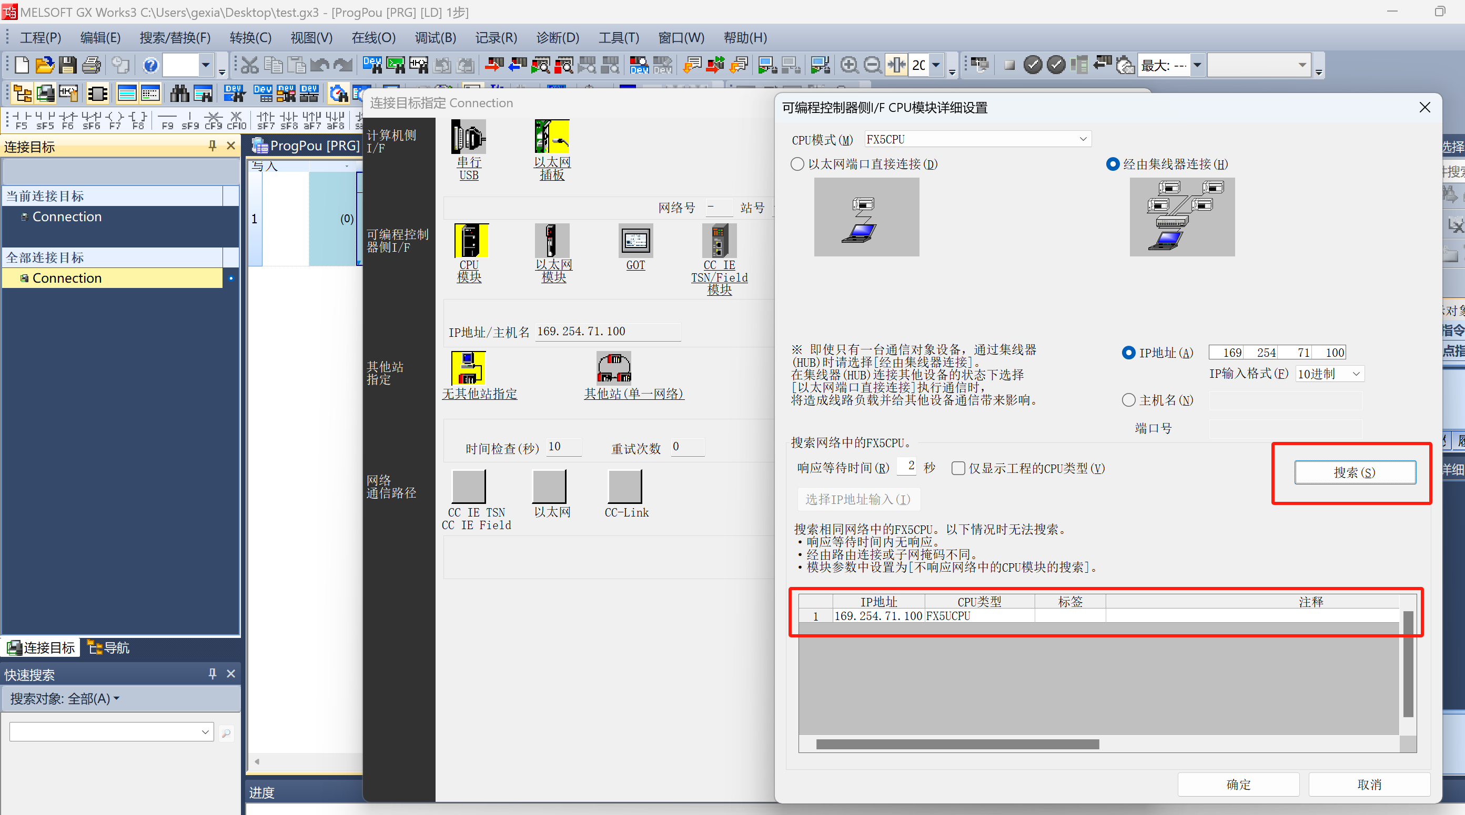Click the quick search magnifier button
The height and width of the screenshot is (815, 1465).
(226, 733)
